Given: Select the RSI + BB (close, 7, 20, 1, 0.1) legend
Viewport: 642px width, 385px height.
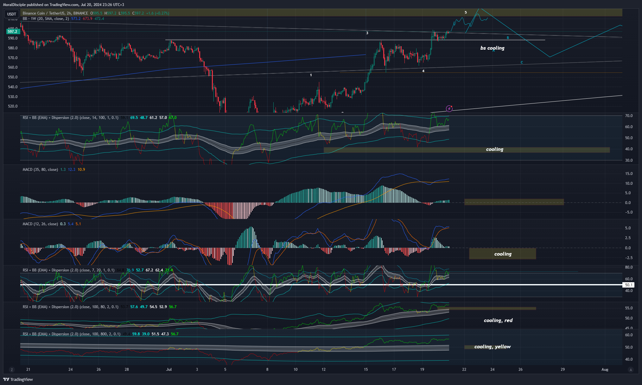Looking at the screenshot, I should [x=68, y=270].
